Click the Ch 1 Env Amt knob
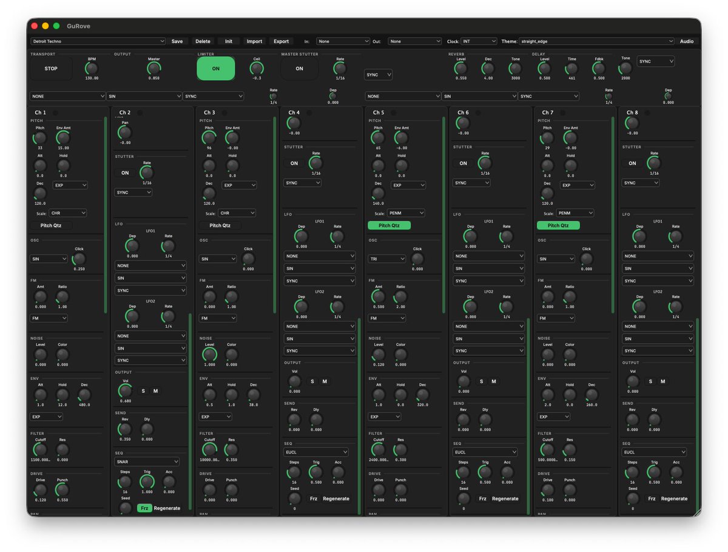The image size is (728, 552). (x=63, y=138)
